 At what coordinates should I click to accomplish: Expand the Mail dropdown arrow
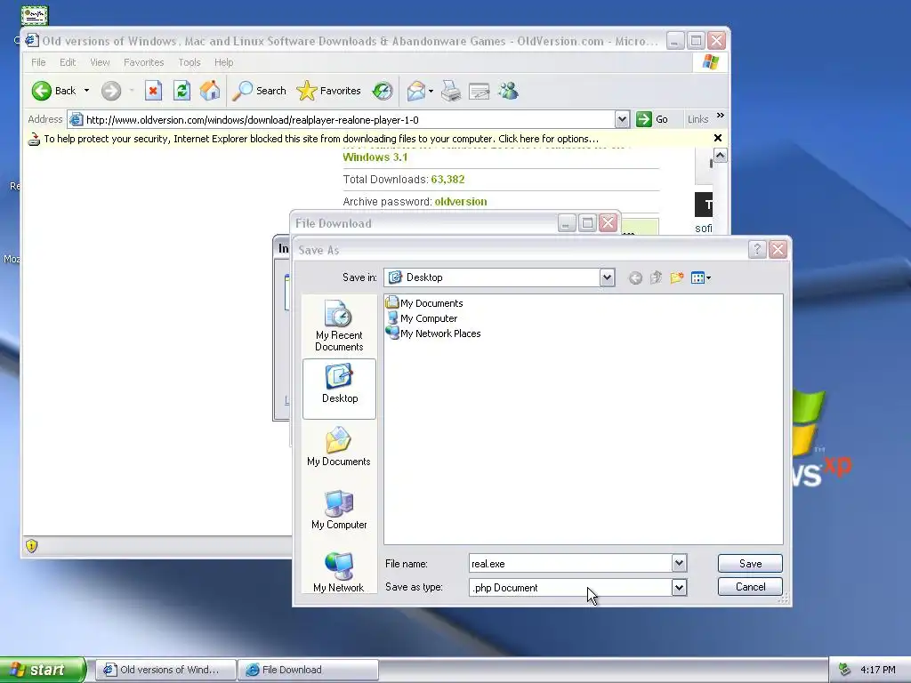(431, 91)
